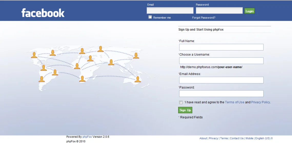
Task: Focus the header Email login field
Action: coord(170,10)
